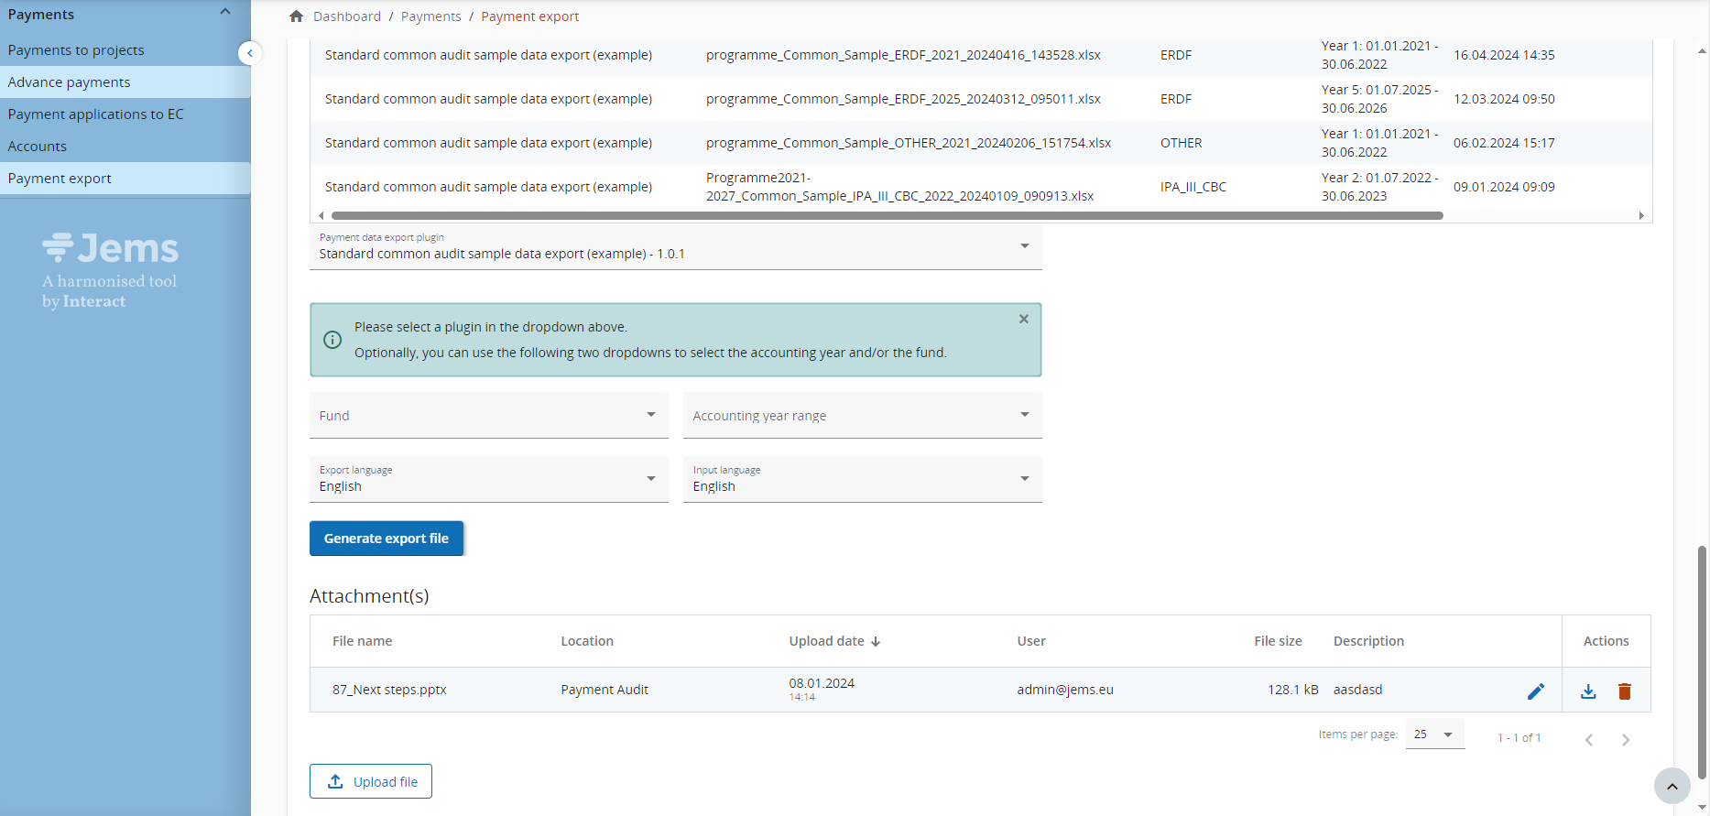Image resolution: width=1710 pixels, height=816 pixels.
Task: Open the Fund dropdown
Action: click(x=489, y=416)
